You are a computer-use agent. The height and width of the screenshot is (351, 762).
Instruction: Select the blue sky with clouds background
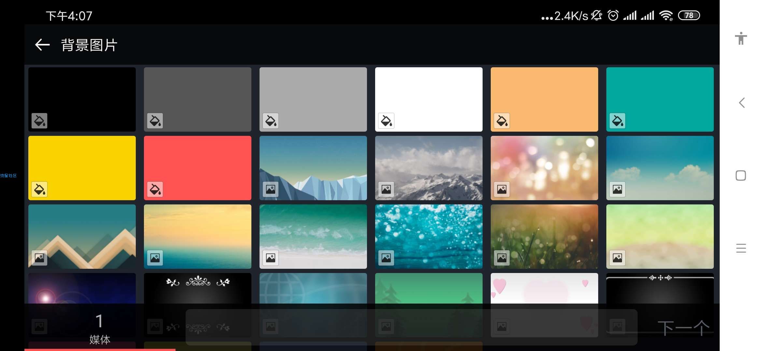pyautogui.click(x=660, y=168)
